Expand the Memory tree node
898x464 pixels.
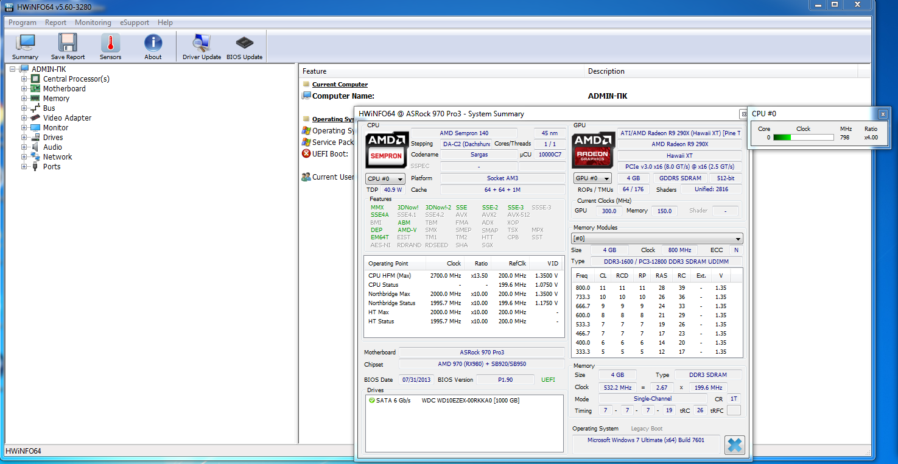click(x=24, y=98)
